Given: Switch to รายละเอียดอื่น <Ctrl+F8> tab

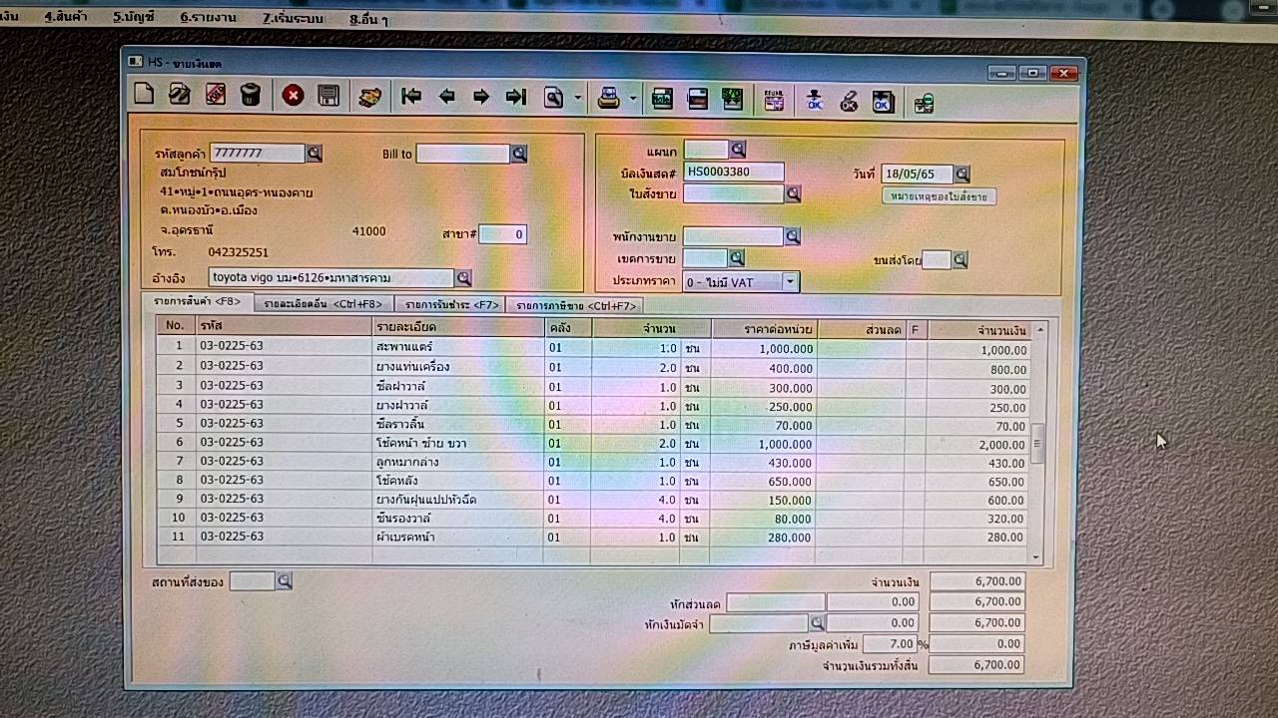Looking at the screenshot, I should pyautogui.click(x=323, y=304).
